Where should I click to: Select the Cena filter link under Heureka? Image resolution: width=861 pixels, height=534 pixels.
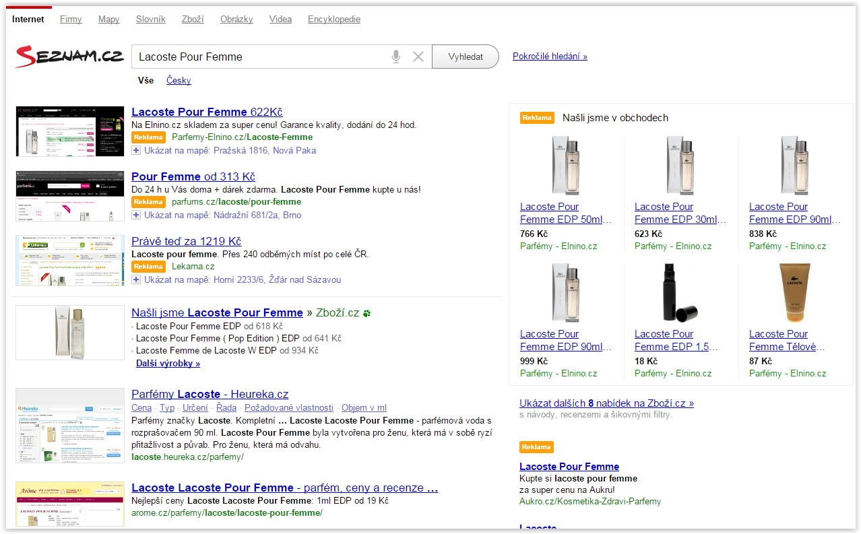141,407
